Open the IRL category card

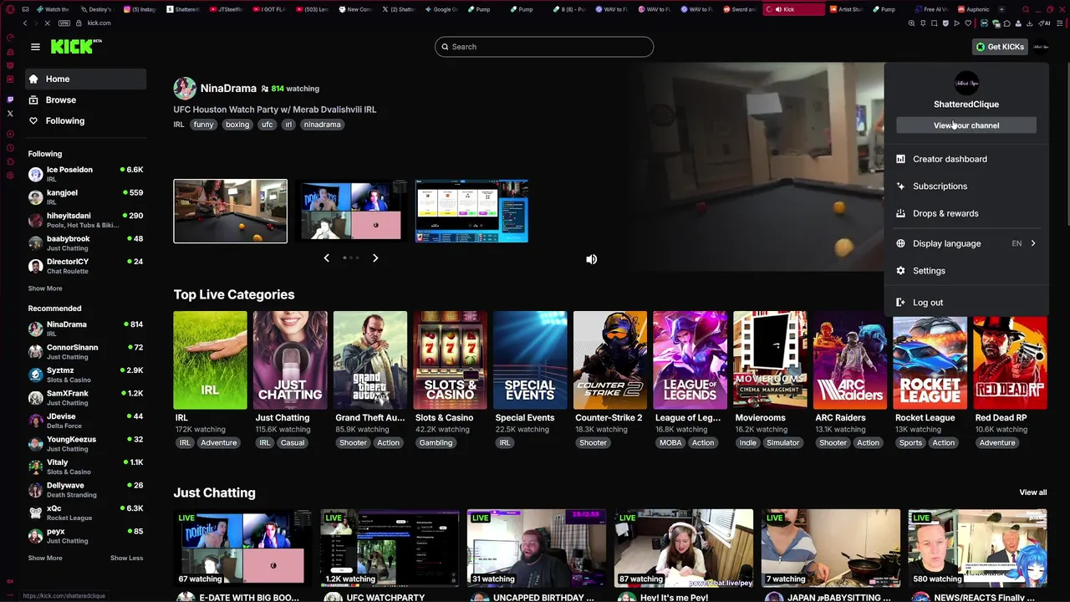210,360
